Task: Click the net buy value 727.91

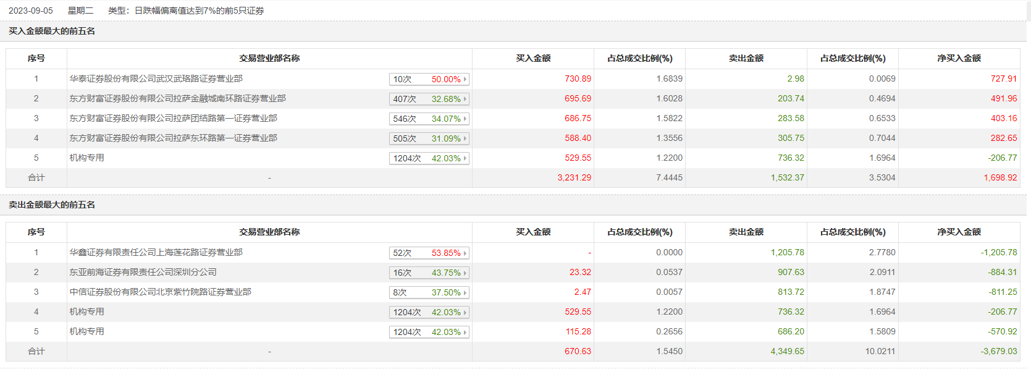Action: (x=1003, y=78)
